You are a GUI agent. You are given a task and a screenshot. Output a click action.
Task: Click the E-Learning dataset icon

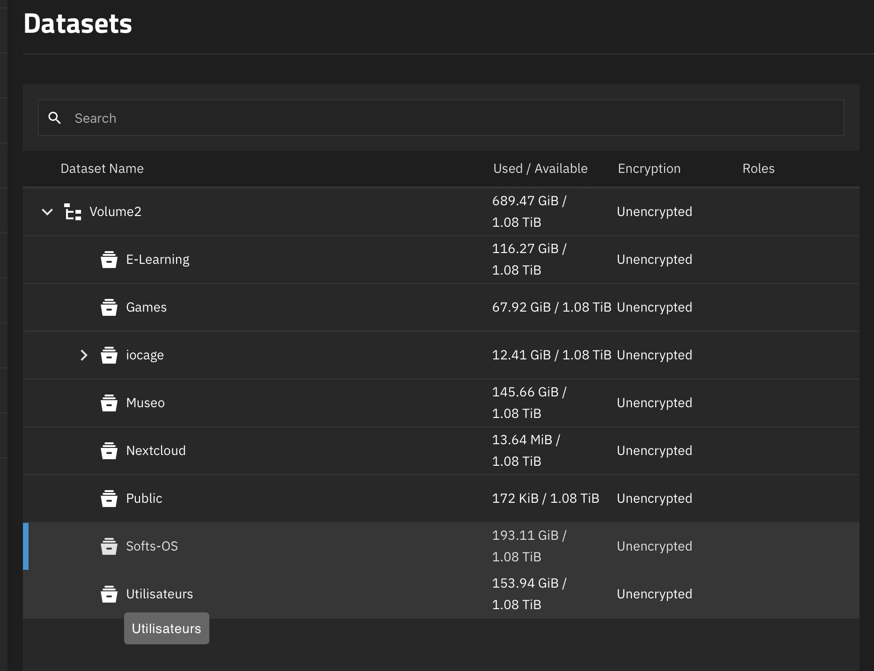pos(109,260)
